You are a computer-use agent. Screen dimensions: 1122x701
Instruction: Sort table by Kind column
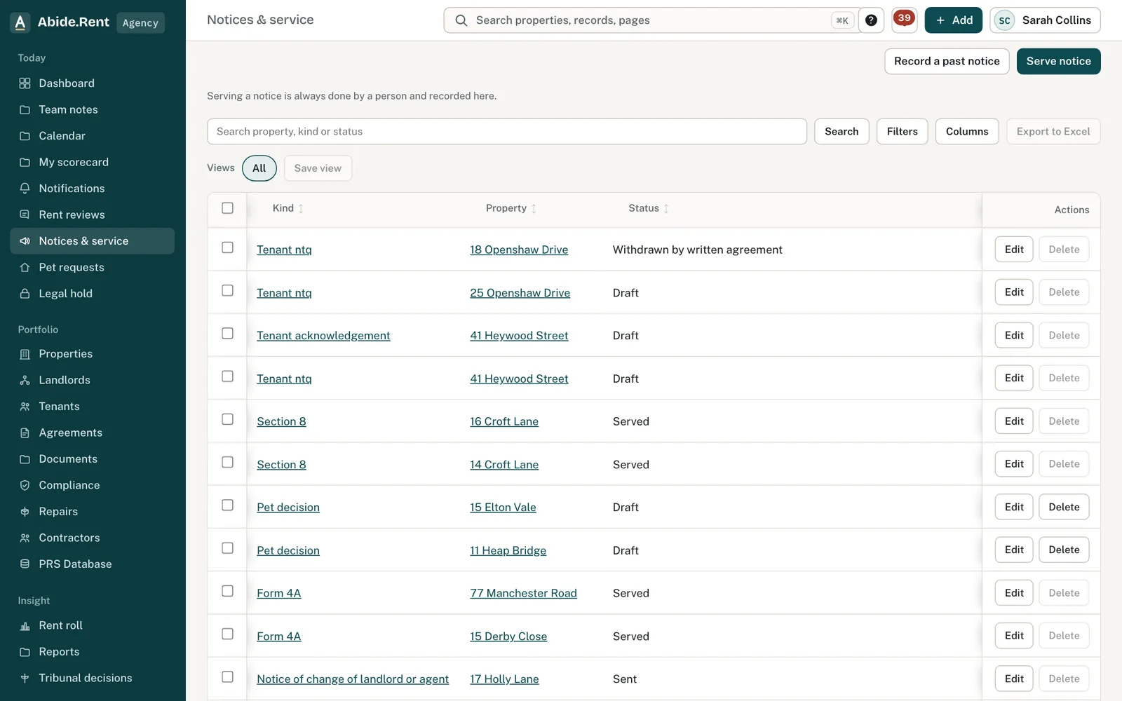pos(288,208)
